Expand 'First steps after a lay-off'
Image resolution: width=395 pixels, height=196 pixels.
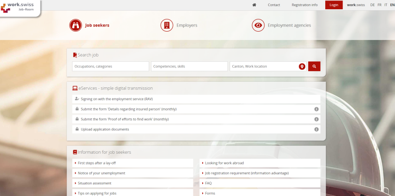(133, 163)
